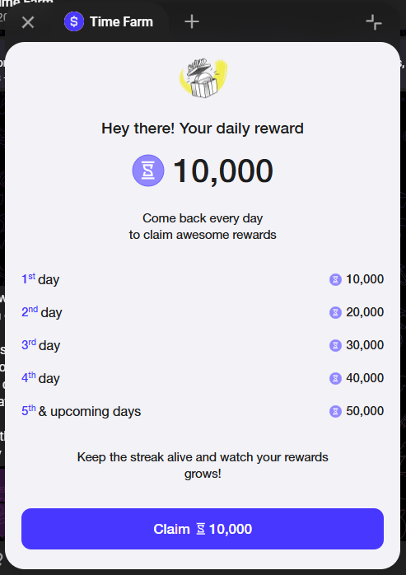Click the coin icon beside 40,000
The width and height of the screenshot is (406, 575).
pyautogui.click(x=335, y=378)
